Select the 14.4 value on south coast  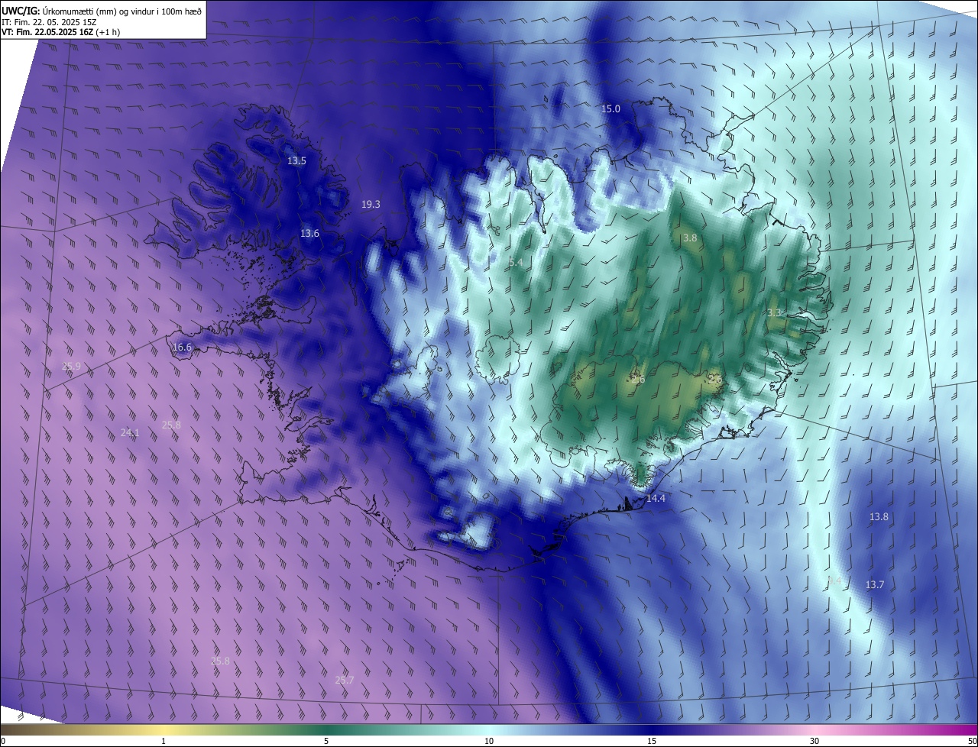pyautogui.click(x=656, y=499)
